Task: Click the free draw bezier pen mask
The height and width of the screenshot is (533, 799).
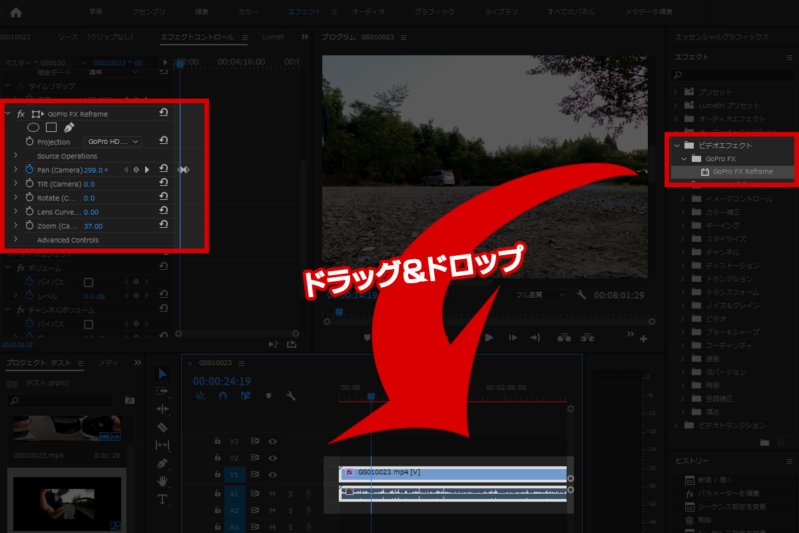Action: point(69,127)
